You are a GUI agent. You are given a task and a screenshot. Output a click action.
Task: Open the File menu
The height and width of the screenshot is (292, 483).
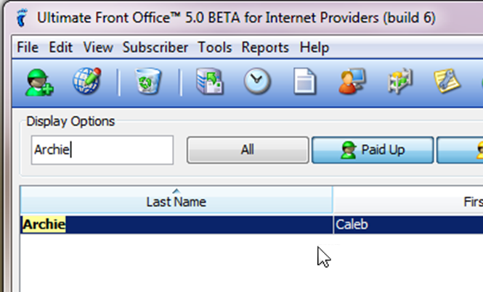[x=28, y=48]
